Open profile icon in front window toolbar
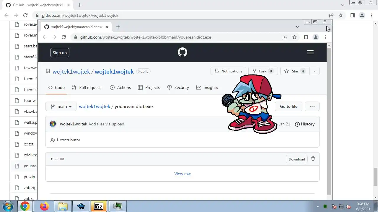Image resolution: width=378 pixels, height=212 pixels. [316, 37]
